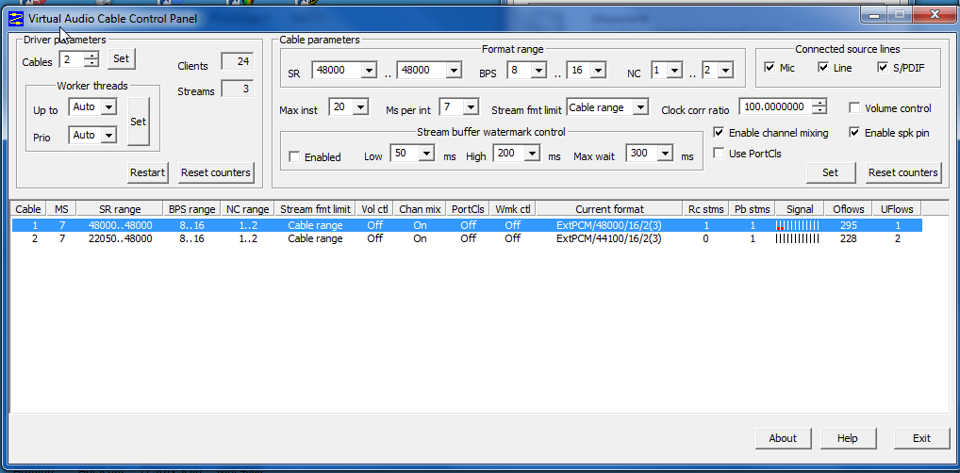Open worker threads Prio dropdown
The width and height of the screenshot is (960, 473).
tap(108, 135)
